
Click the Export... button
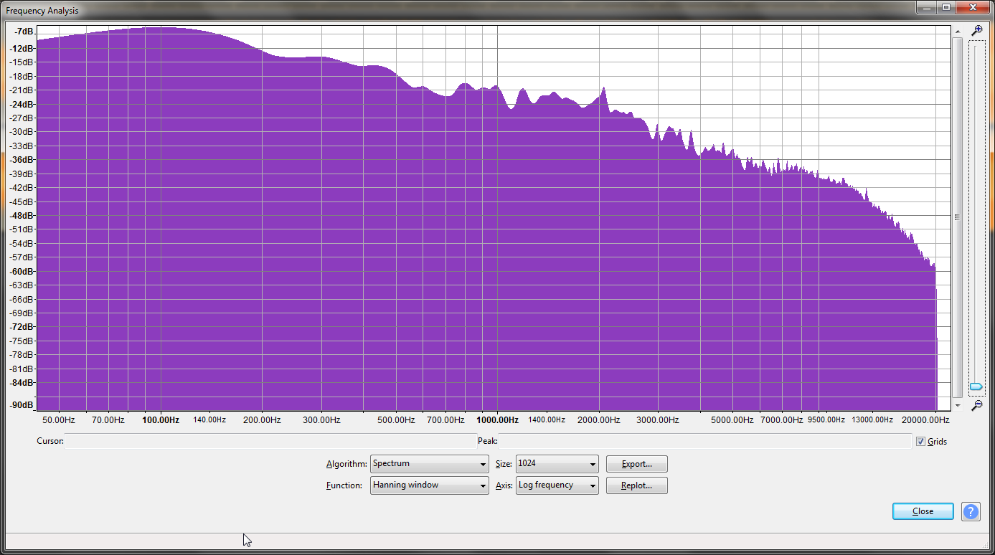click(637, 464)
